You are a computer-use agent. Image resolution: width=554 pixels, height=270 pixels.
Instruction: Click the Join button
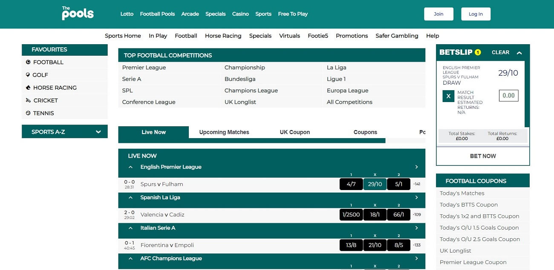pyautogui.click(x=439, y=14)
